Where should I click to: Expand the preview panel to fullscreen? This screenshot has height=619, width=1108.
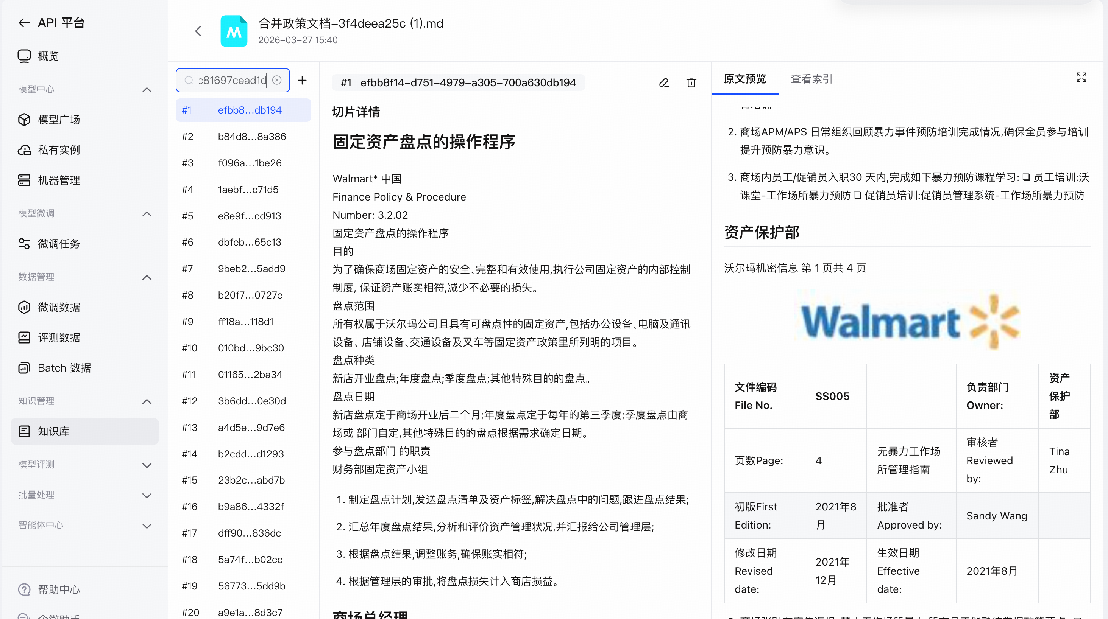(1081, 77)
